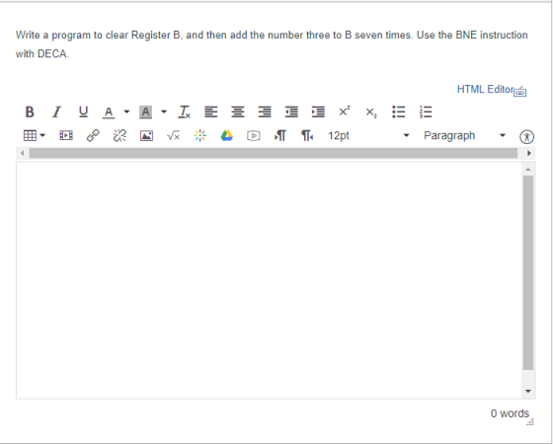Center align text
Image resolution: width=553 pixels, height=444 pixels.
(238, 112)
